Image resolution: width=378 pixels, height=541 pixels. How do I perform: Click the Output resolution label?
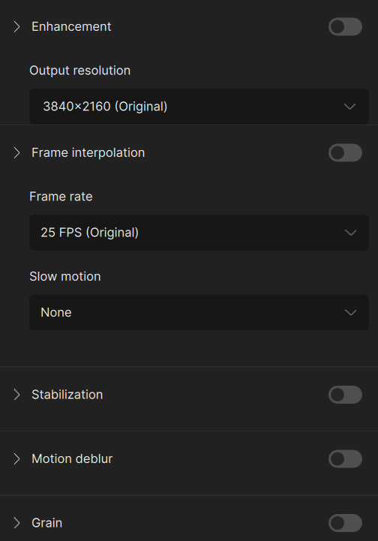pos(80,71)
